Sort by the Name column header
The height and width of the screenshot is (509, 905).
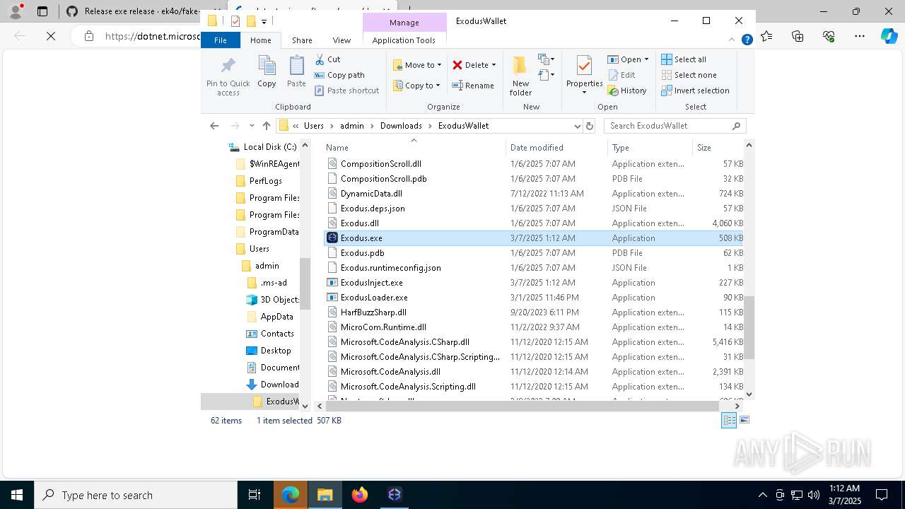[x=414, y=147]
